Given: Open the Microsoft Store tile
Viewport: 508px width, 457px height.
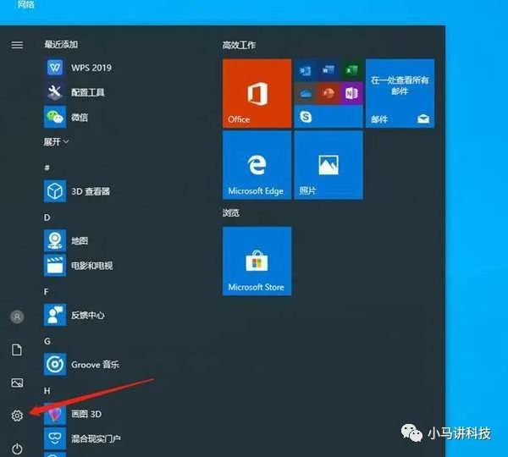Looking at the screenshot, I should click(257, 261).
